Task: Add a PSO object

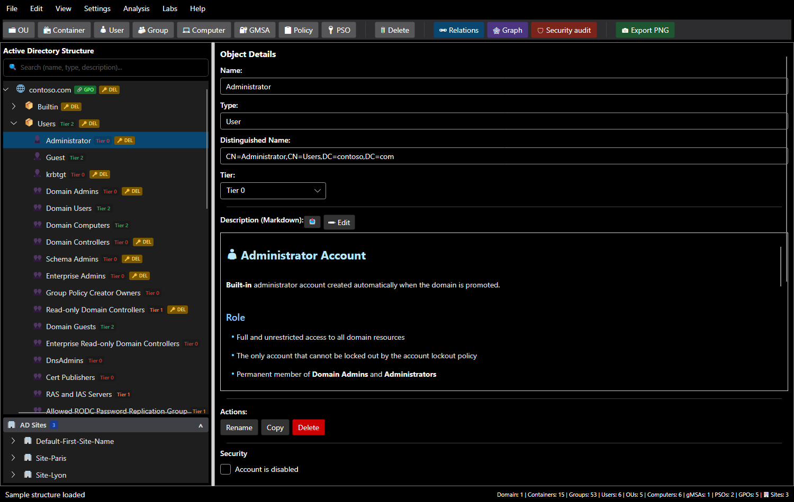Action: pyautogui.click(x=339, y=30)
